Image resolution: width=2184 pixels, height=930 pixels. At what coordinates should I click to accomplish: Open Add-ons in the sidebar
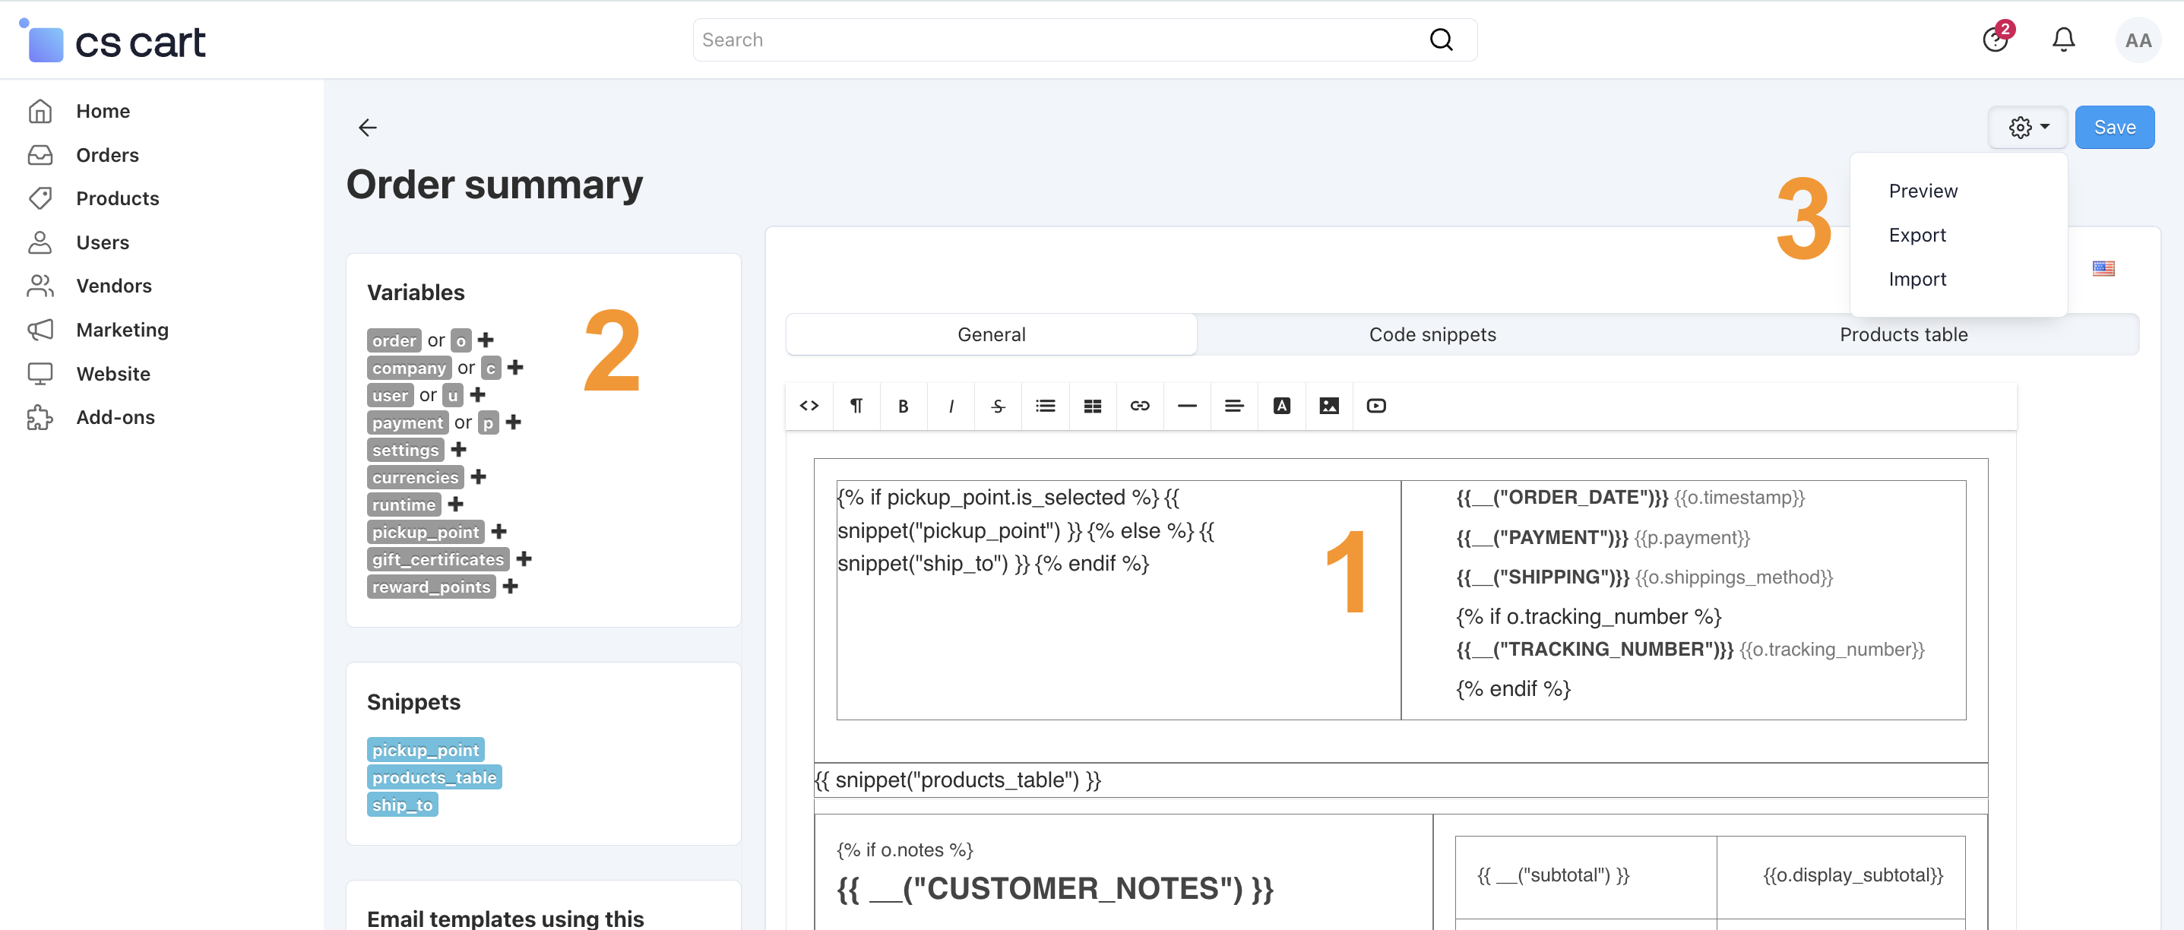(x=116, y=417)
